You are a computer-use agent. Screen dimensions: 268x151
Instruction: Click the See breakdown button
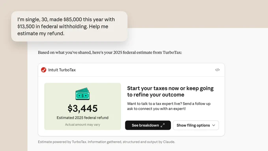[x=148, y=125]
